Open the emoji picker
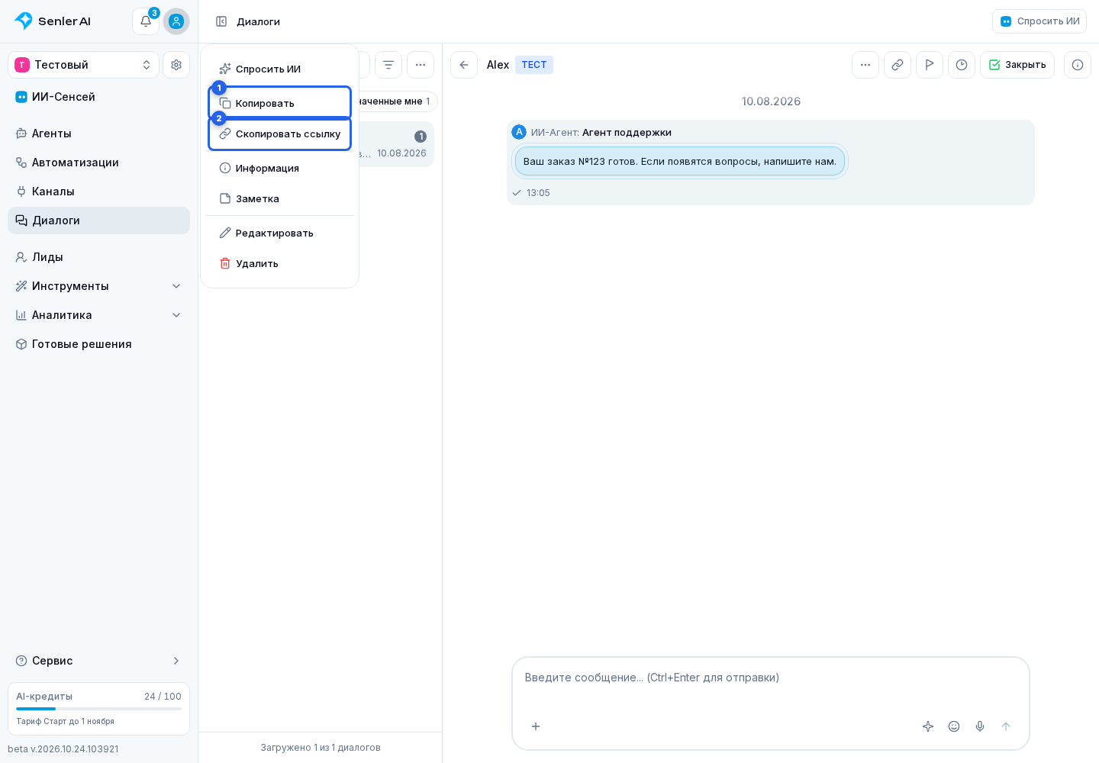The height and width of the screenshot is (763, 1099). [954, 726]
